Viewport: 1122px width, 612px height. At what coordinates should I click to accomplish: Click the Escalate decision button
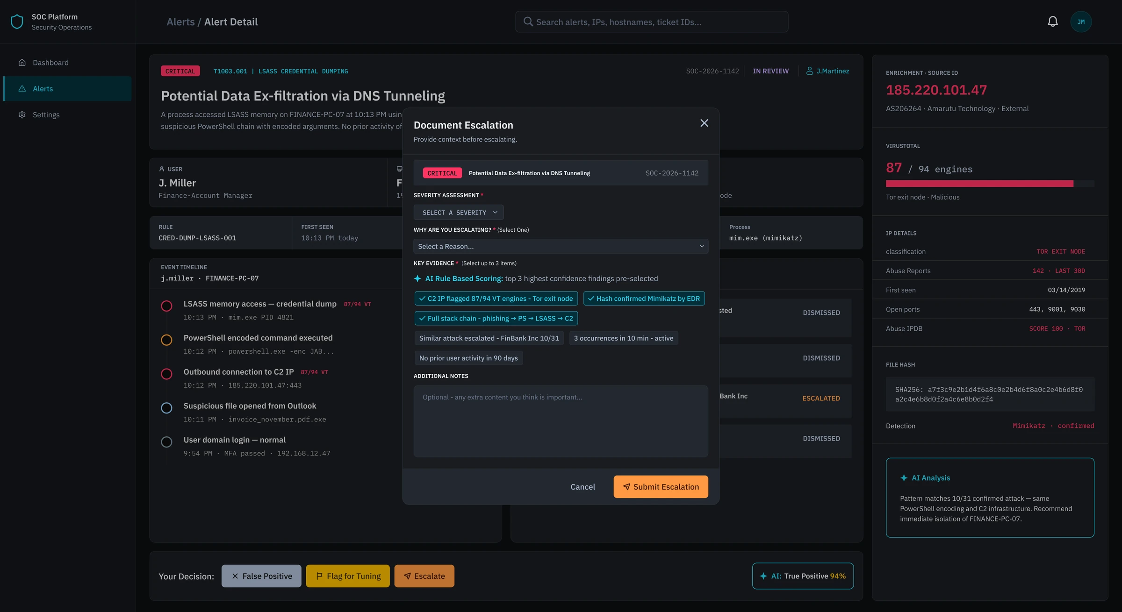[424, 576]
